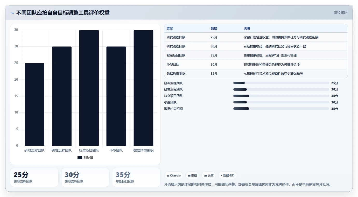Click the description 示意把硬性技术和治理条件放在更高优先级
Image resolution: width=358 pixels, height=197 pixels.
(x=273, y=74)
